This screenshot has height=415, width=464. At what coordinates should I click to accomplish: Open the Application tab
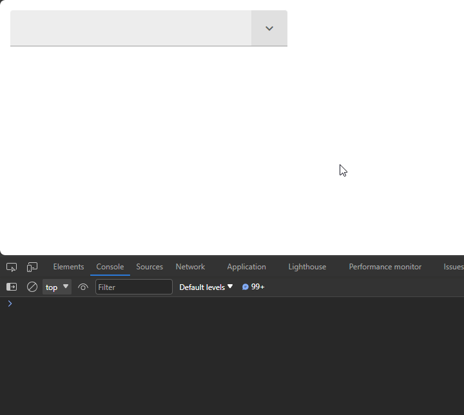point(246,267)
